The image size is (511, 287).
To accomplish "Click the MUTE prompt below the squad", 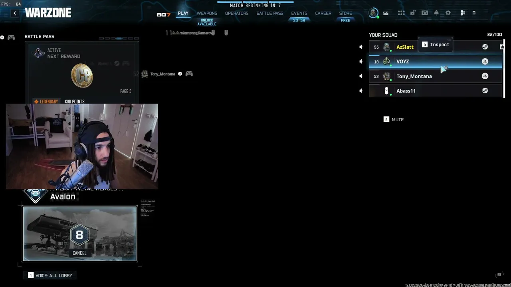I will 394,120.
